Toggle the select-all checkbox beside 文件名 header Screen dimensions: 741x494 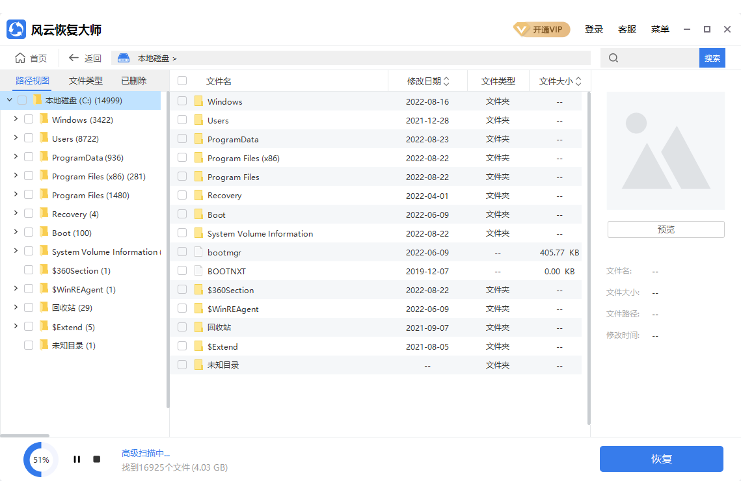182,81
